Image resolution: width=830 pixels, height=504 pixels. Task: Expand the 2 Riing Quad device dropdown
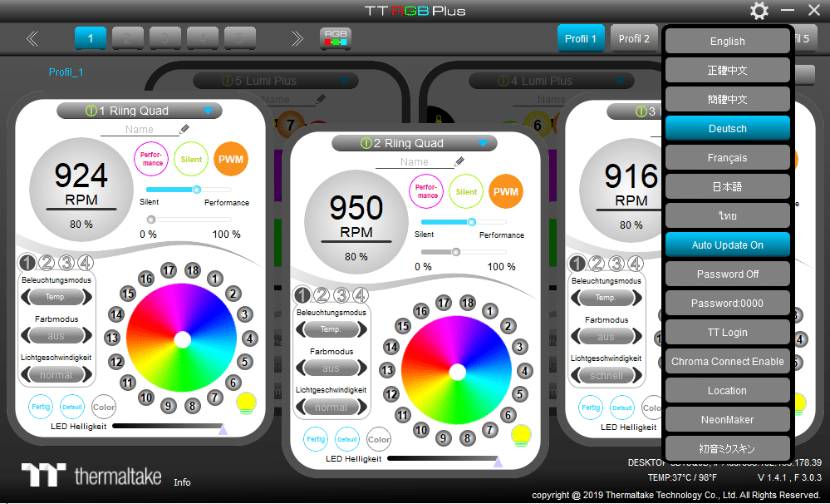[x=483, y=143]
